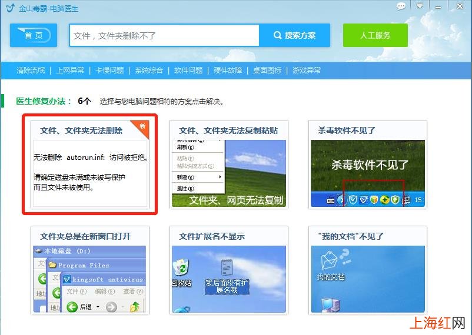
Task: Open the feedback chat bubble icon
Action: point(401,6)
